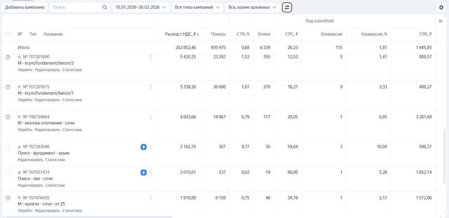Open the filter settings sliders icon
Screen dimensions: 449x218
pyautogui.click(x=287, y=7)
